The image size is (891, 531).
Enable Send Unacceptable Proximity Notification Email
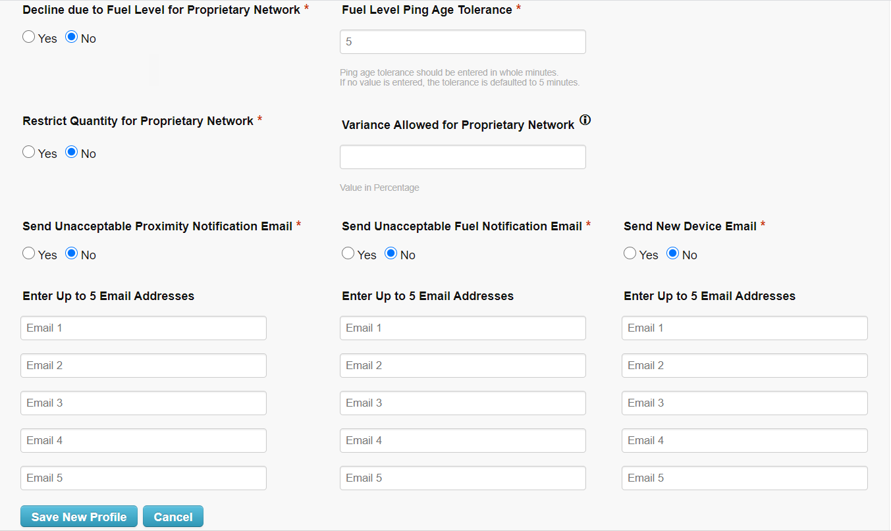(28, 253)
